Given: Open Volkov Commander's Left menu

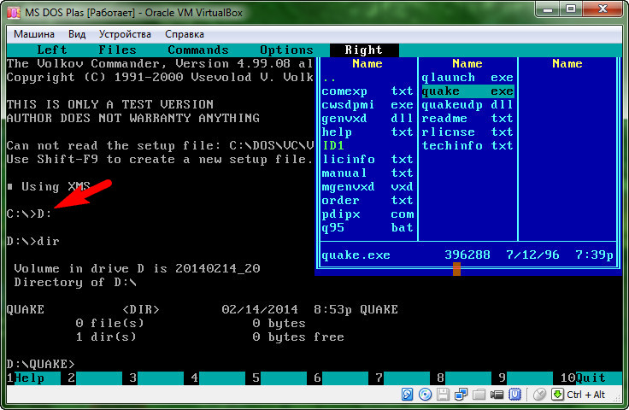Looking at the screenshot, I should click(52, 50).
